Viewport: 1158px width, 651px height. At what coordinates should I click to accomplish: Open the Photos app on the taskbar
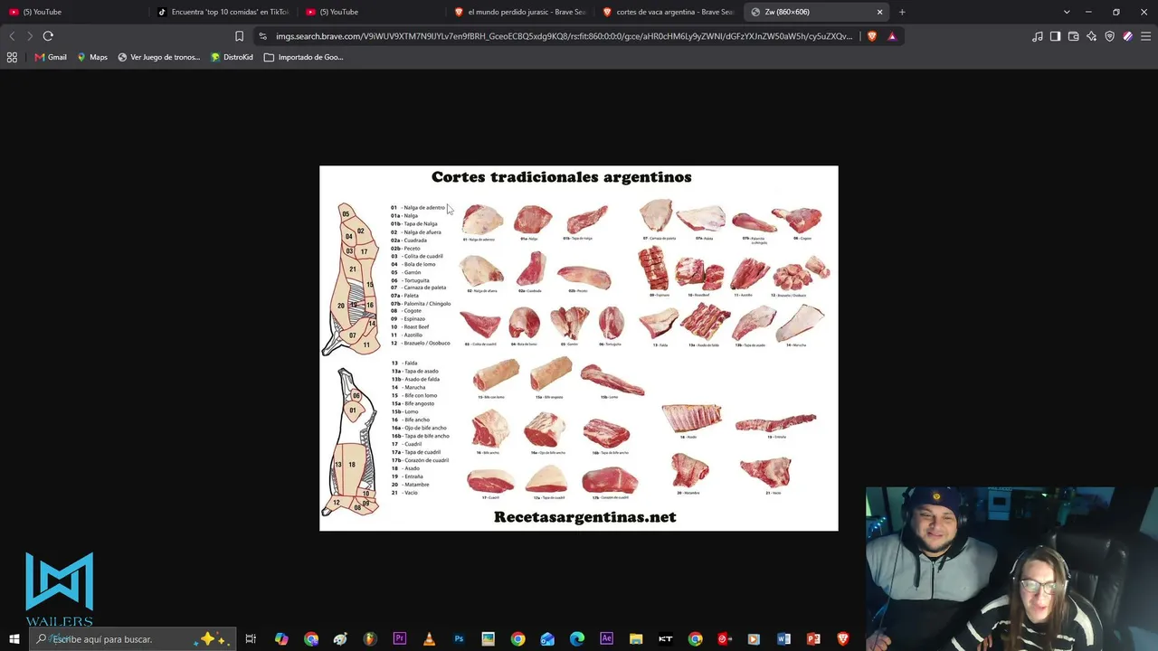(489, 639)
